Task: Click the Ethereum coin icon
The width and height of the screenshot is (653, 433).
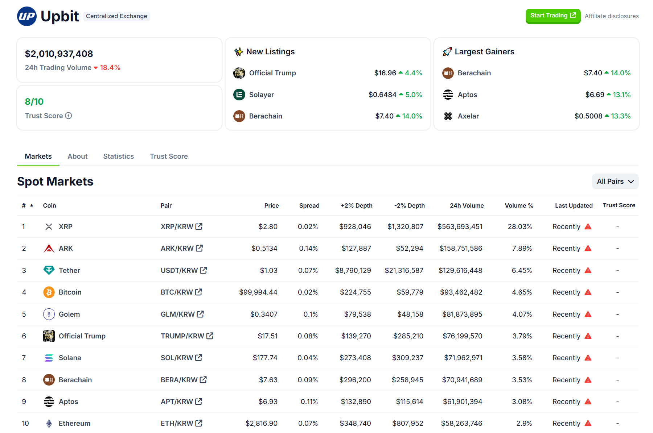Action: pos(49,423)
